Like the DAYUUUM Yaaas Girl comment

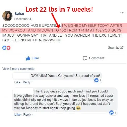tap(17, 82)
